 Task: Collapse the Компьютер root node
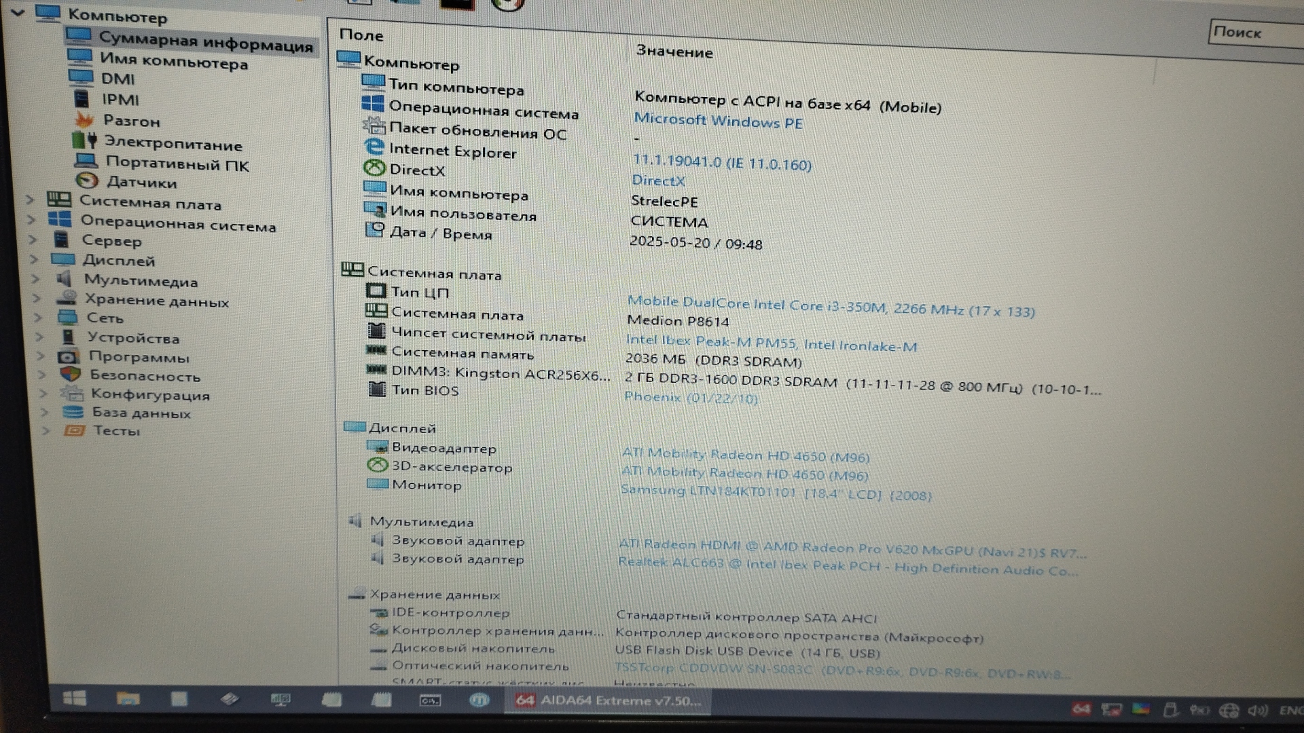coord(18,12)
